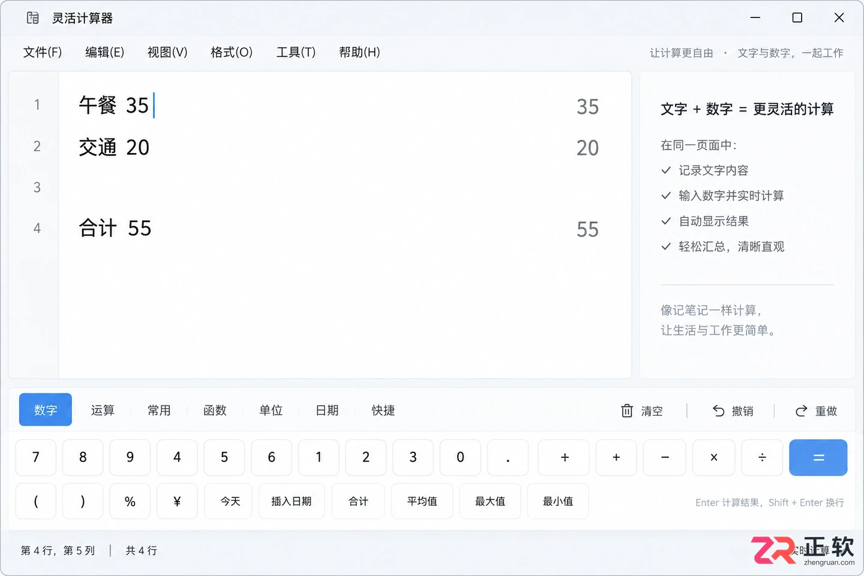The width and height of the screenshot is (864, 576).
Task: Open the 编辑(E) menu
Action: [x=105, y=52]
